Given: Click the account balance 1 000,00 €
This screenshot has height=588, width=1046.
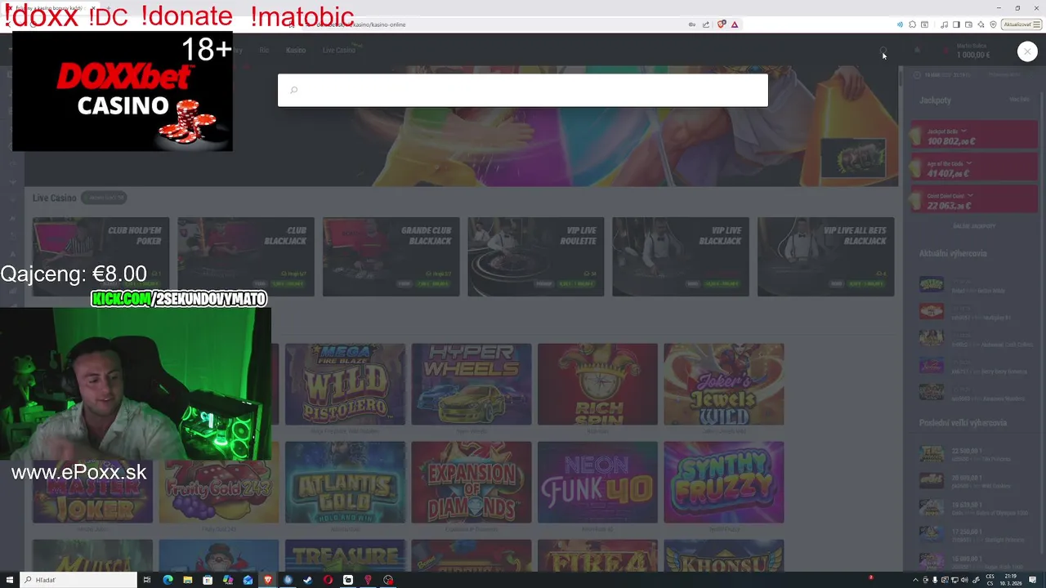Looking at the screenshot, I should tap(973, 55).
